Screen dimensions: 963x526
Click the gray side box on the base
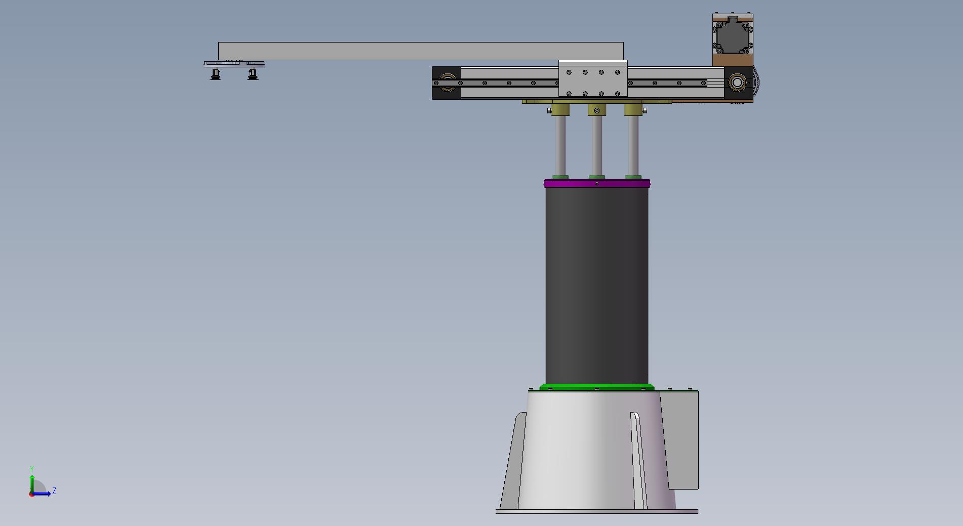tap(682, 440)
